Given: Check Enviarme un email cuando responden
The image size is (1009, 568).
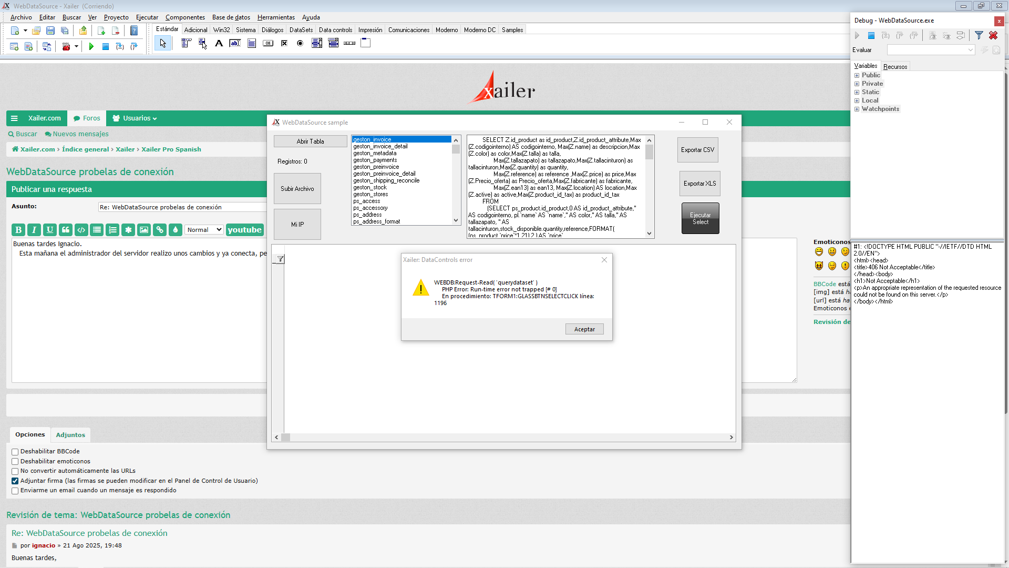Looking at the screenshot, I should [x=15, y=491].
